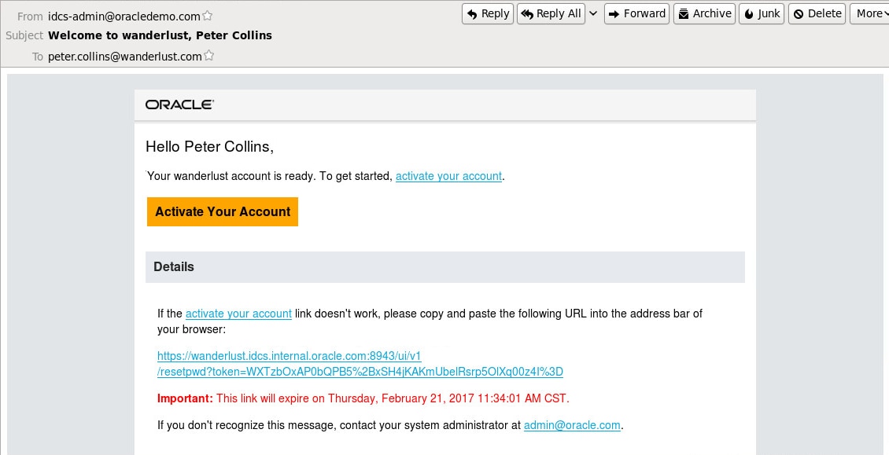Open the activate your account link under Details

(238, 314)
